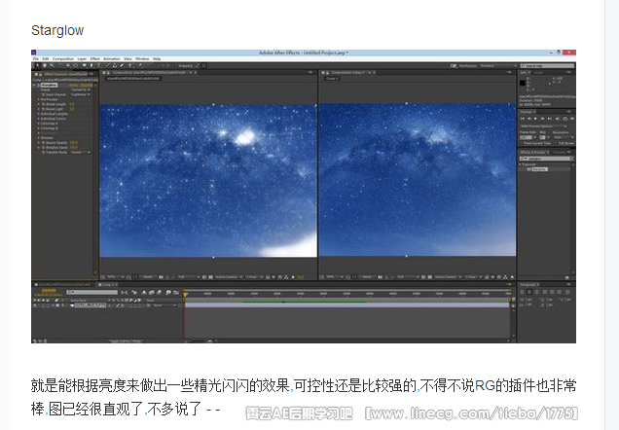Select the Eraser tool
This screenshot has height=430, width=619.
tap(122, 65)
